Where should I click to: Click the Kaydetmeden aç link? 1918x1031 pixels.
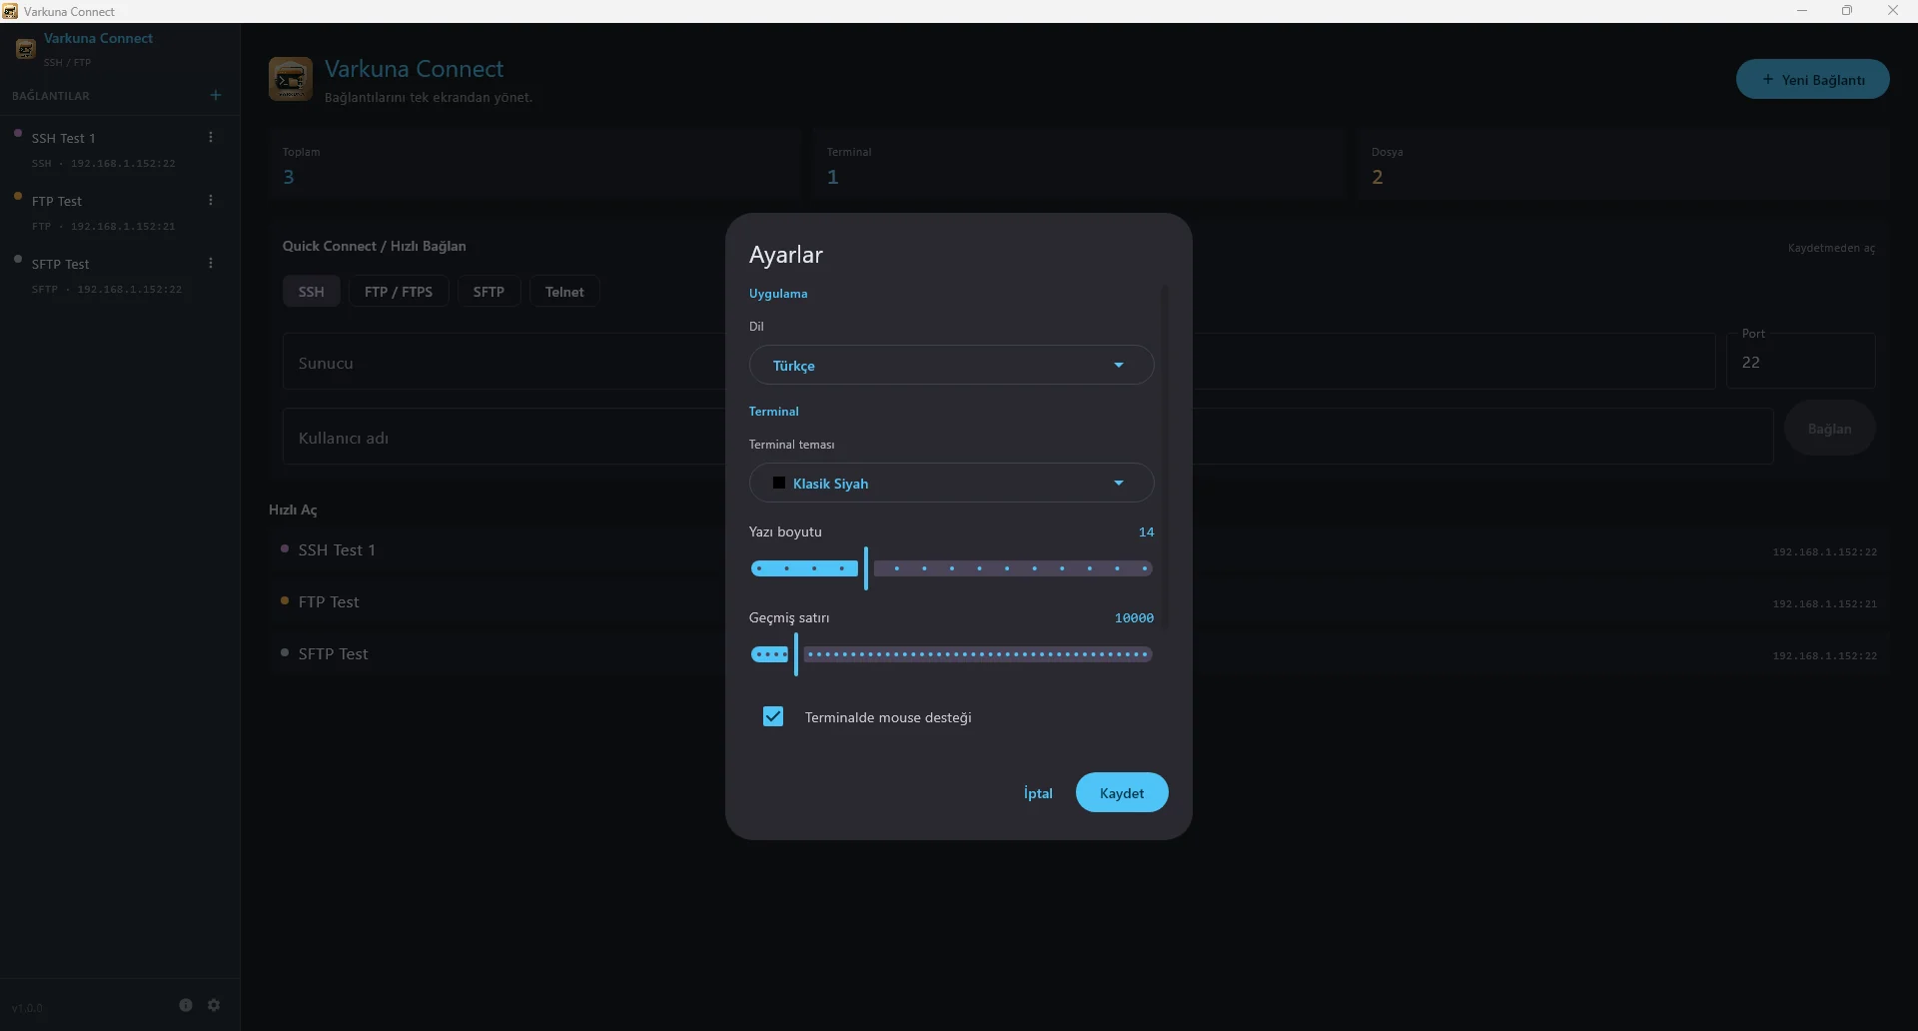[x=1831, y=248]
